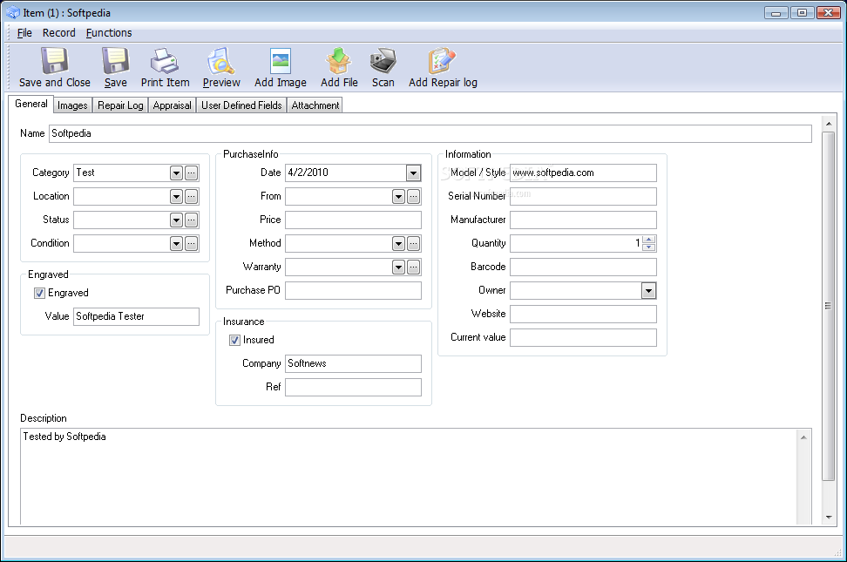The width and height of the screenshot is (847, 562).
Task: Open the Location browse ellipsis button
Action: coord(191,196)
